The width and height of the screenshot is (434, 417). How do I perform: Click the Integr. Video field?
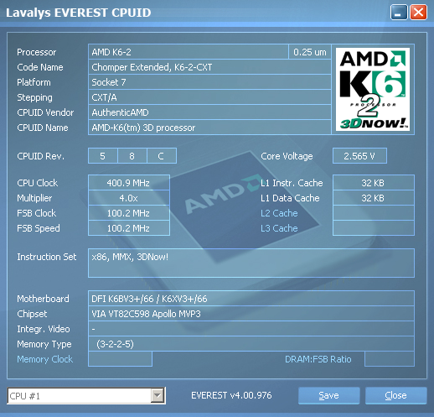click(251, 329)
